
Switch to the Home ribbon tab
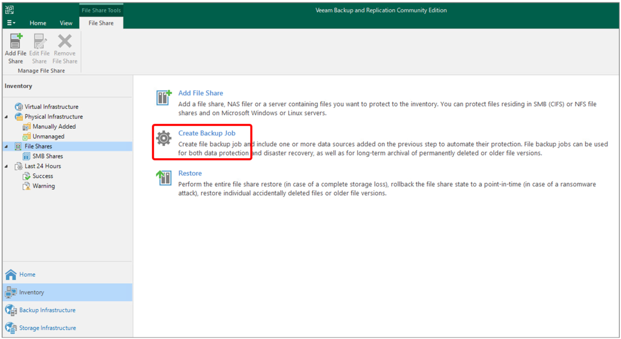[x=38, y=23]
